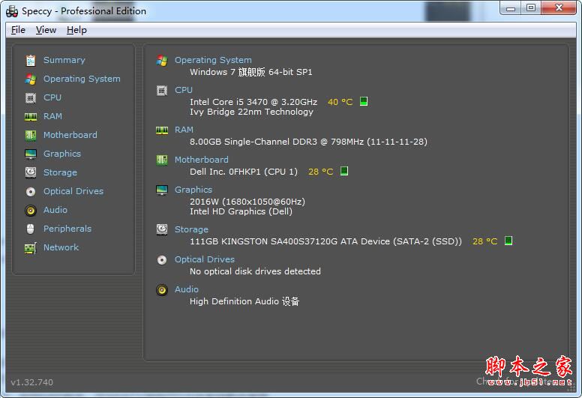Click the Motherboard icon in sidebar

point(31,136)
